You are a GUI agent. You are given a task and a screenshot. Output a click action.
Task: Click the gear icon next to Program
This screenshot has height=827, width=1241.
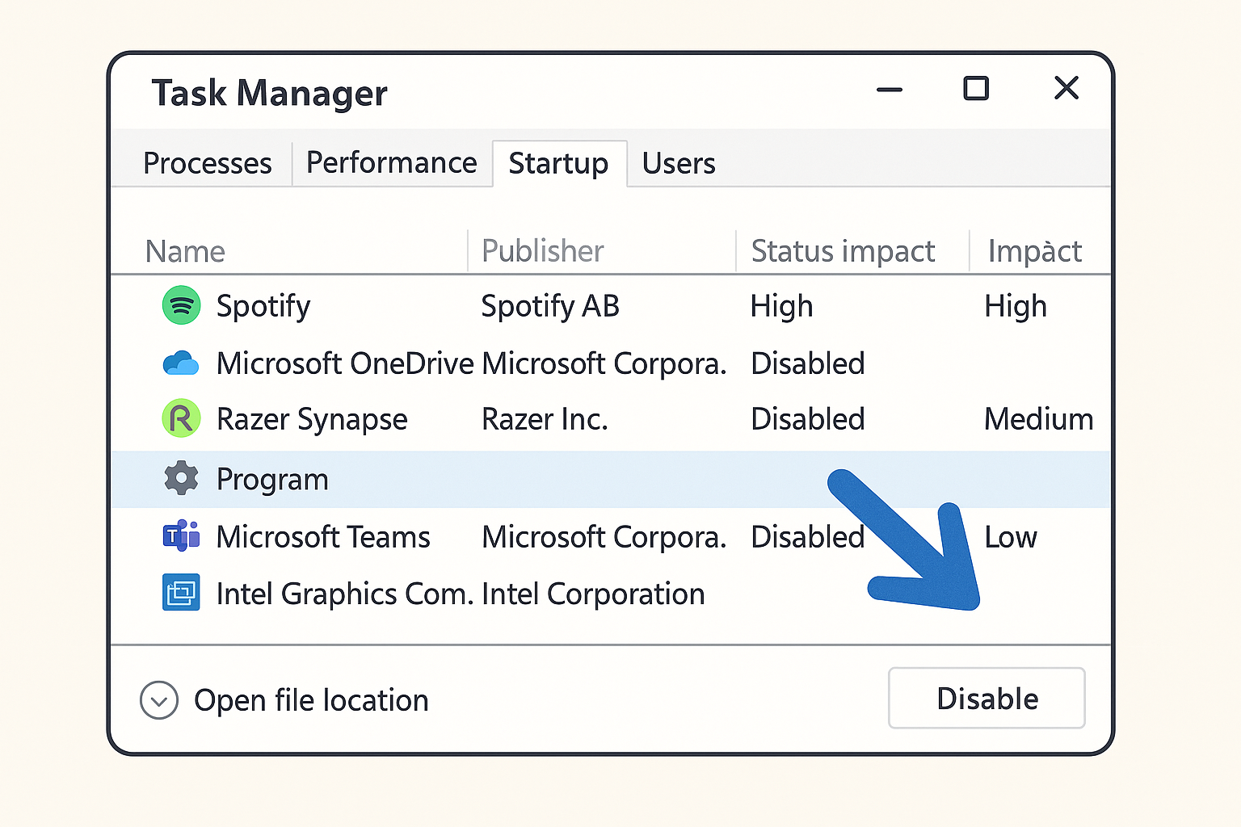tap(179, 478)
